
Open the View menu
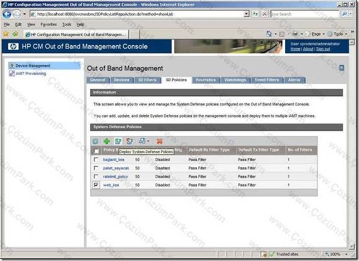31,25
